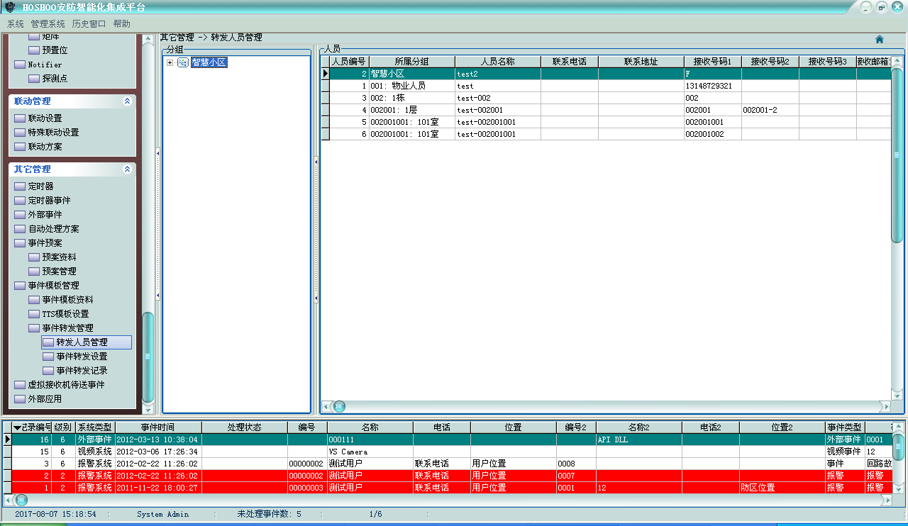908x526 pixels.
Task: Open the 帮助 menu
Action: tap(121, 24)
